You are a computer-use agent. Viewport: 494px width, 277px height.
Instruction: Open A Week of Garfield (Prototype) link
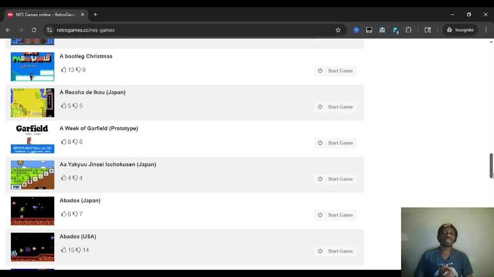click(x=98, y=128)
